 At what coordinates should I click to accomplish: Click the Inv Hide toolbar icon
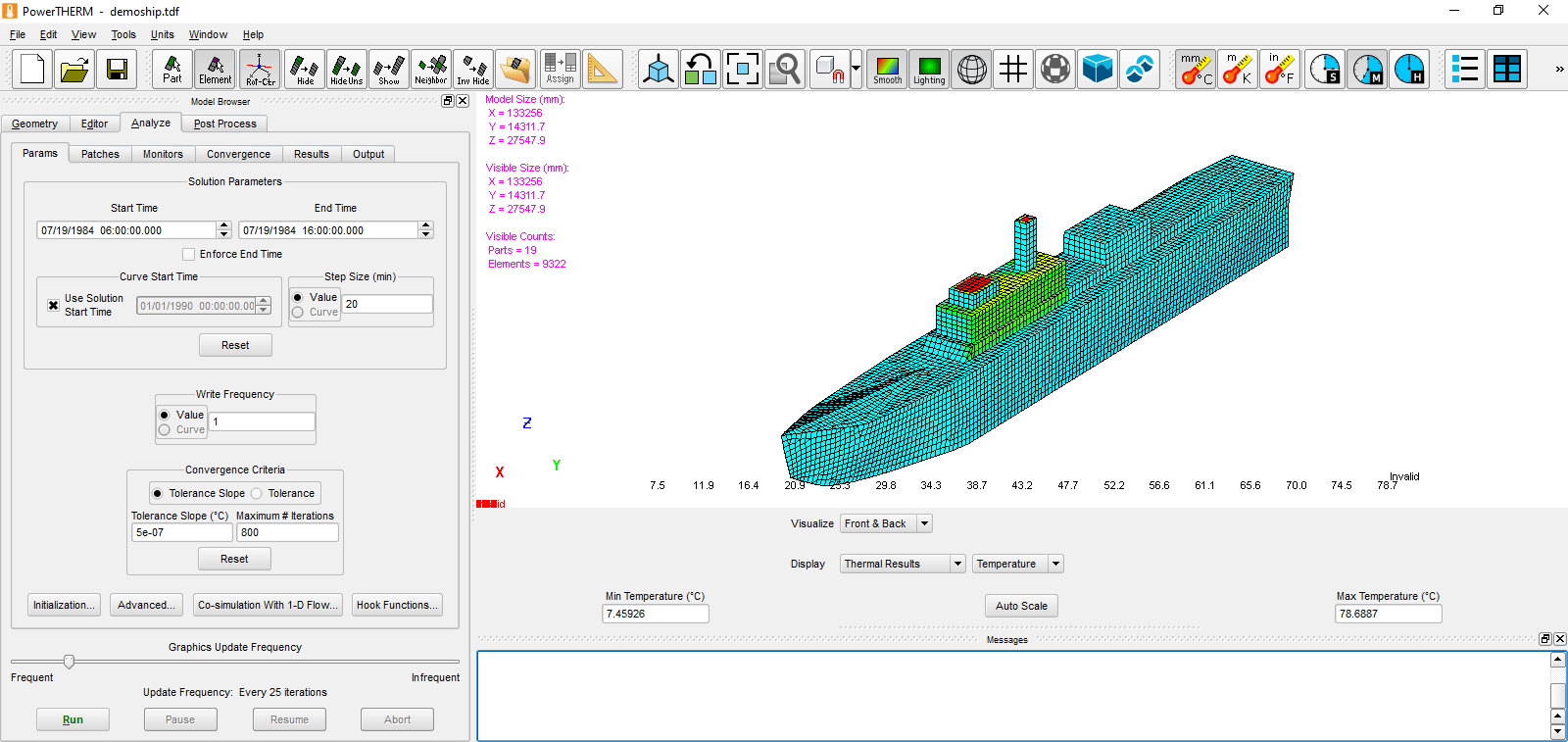click(473, 70)
